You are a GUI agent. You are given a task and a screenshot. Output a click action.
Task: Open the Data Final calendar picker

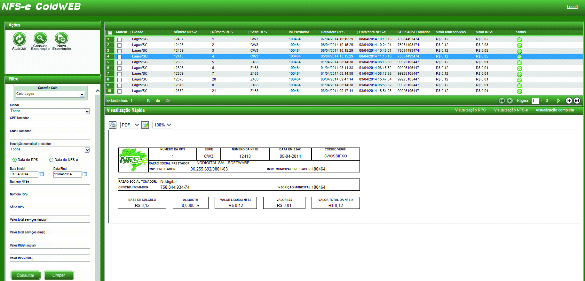pyautogui.click(x=85, y=174)
